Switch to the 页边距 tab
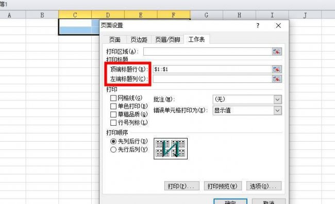The width and height of the screenshot is (335, 204). [x=139, y=40]
